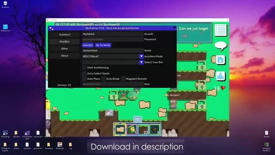Open the growids.txt file on the desktop
This screenshot has height=155, width=275.
tap(38, 146)
